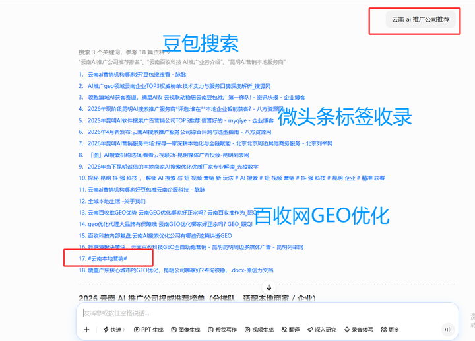Open source 14 geo优化代理大品牌有保障哦
Image resolution: width=475 pixels, height=341 pixels.
170,224
